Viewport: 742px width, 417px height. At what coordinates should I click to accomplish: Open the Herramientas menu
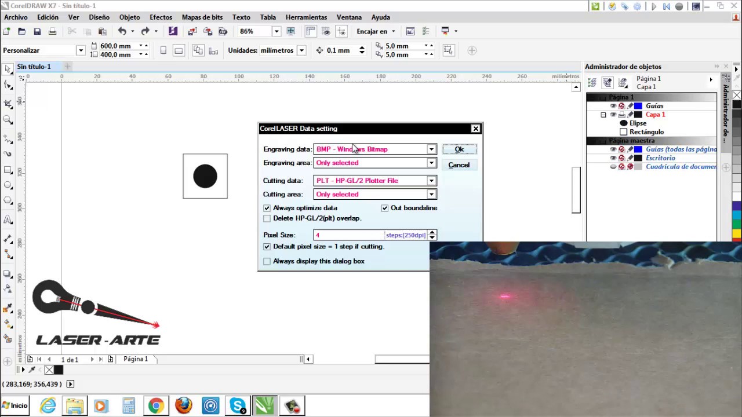[x=307, y=17]
